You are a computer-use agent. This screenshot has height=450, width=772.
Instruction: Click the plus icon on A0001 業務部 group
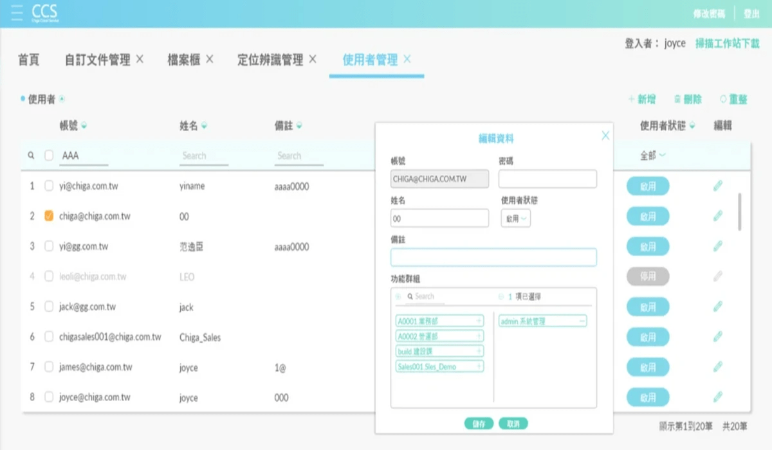[x=479, y=321]
